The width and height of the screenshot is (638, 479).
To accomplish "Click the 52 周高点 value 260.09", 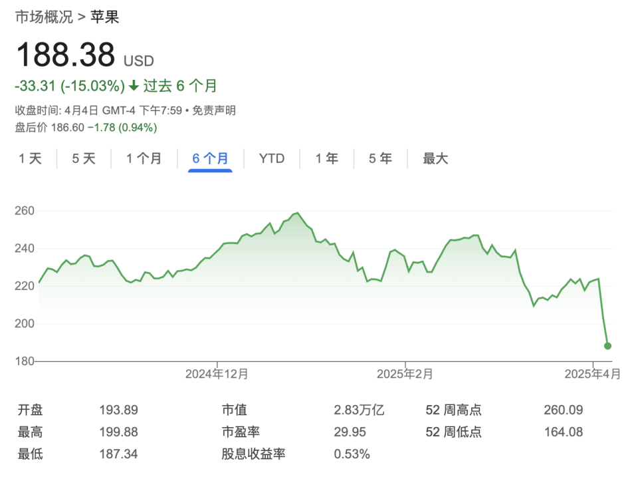I will click(564, 410).
